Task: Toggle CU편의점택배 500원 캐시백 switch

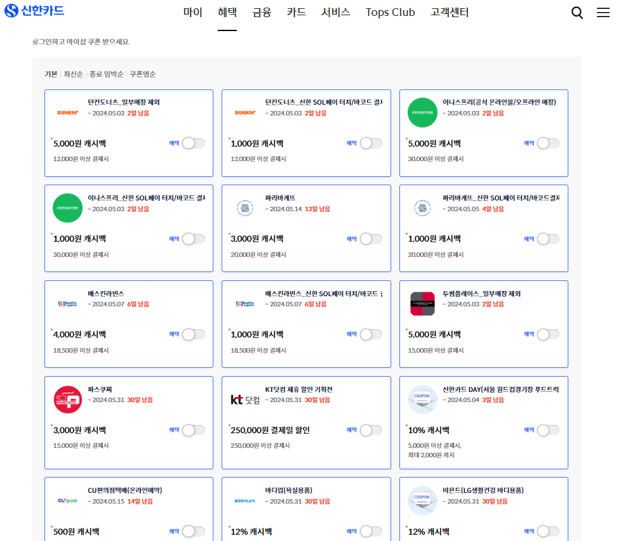Action: click(x=194, y=531)
